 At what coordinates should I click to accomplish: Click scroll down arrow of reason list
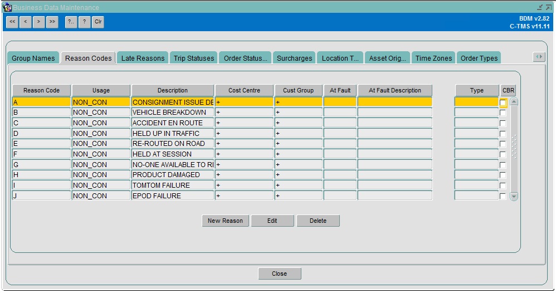coord(514,196)
